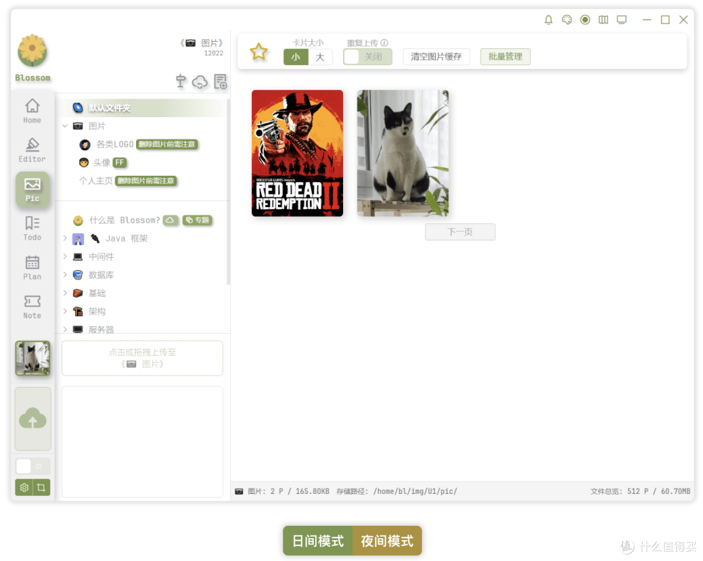Click the 批量管理 button
The image size is (703, 561).
505,57
